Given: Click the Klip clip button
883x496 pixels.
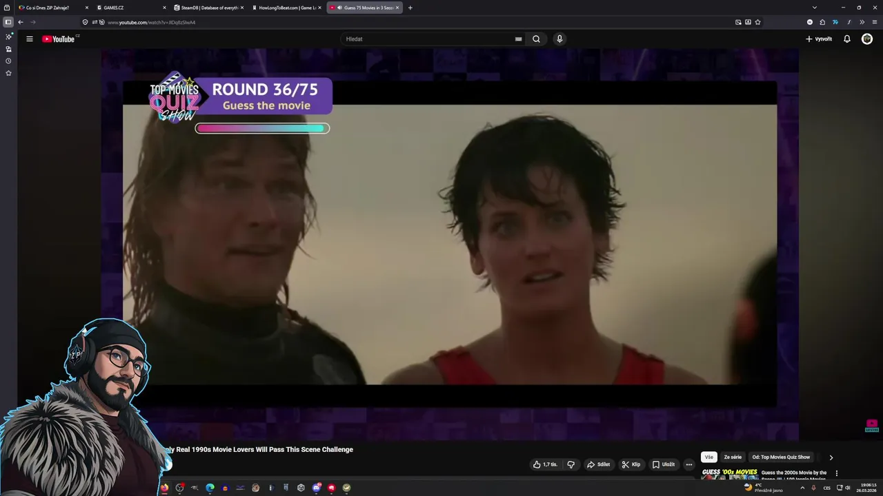Looking at the screenshot, I should click(x=631, y=464).
